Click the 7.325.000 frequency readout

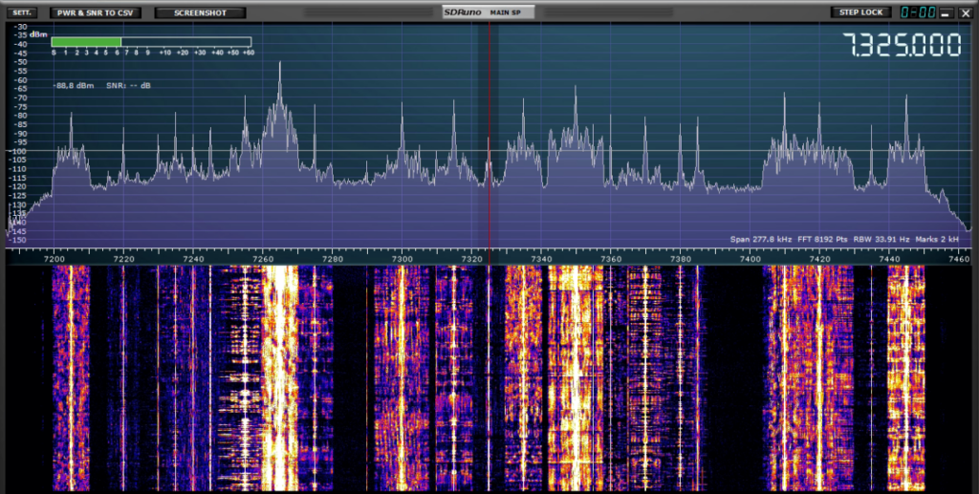[903, 46]
